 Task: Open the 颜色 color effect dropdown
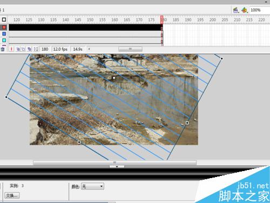[x=92, y=186]
